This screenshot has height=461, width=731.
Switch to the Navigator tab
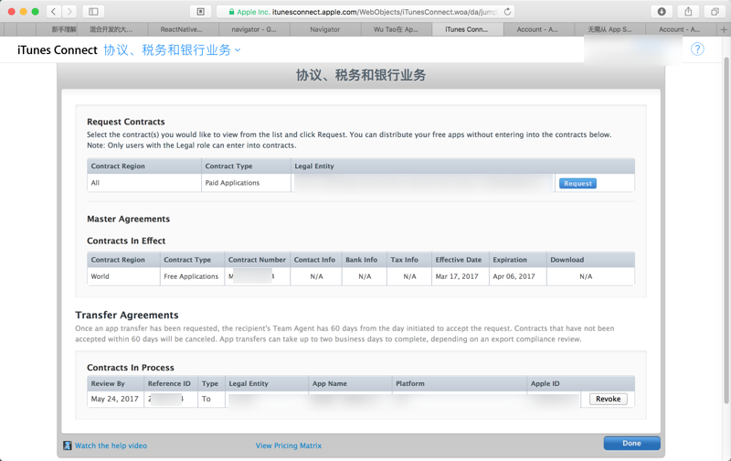[325, 29]
